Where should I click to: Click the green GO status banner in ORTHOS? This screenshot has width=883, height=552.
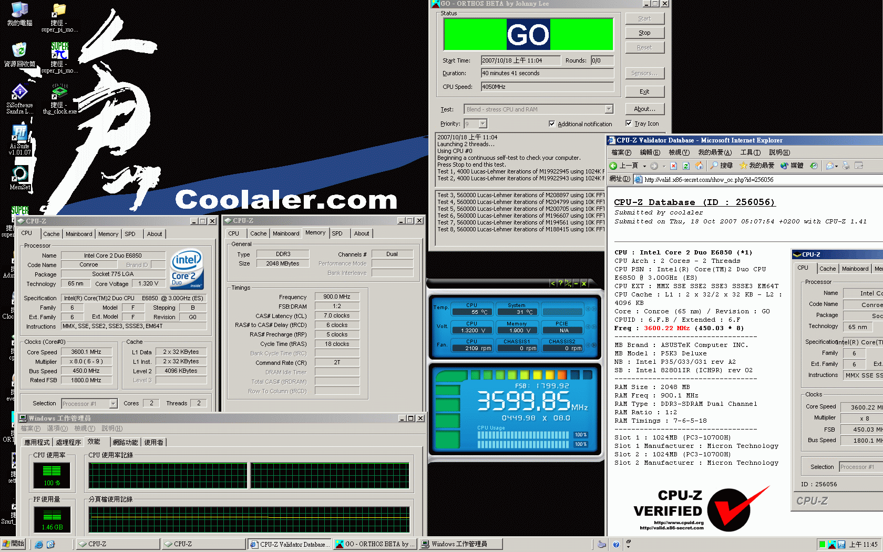tap(528, 35)
